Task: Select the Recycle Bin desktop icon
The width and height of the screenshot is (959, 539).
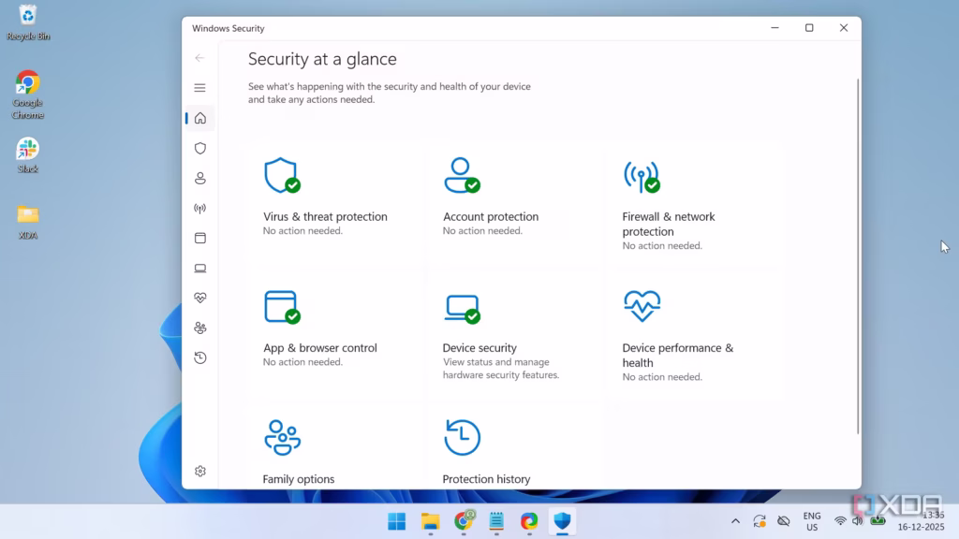Action: coord(27,22)
